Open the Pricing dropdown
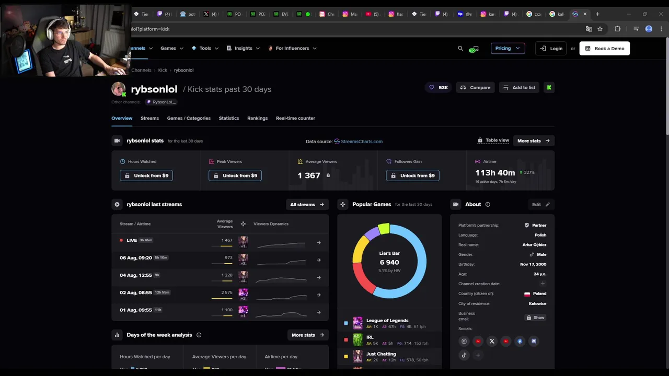This screenshot has height=376, width=669. click(507, 48)
